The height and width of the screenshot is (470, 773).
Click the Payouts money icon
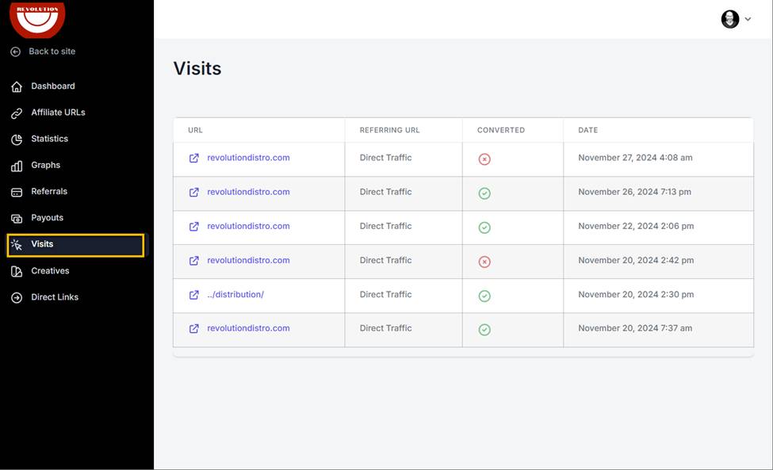[x=17, y=218]
